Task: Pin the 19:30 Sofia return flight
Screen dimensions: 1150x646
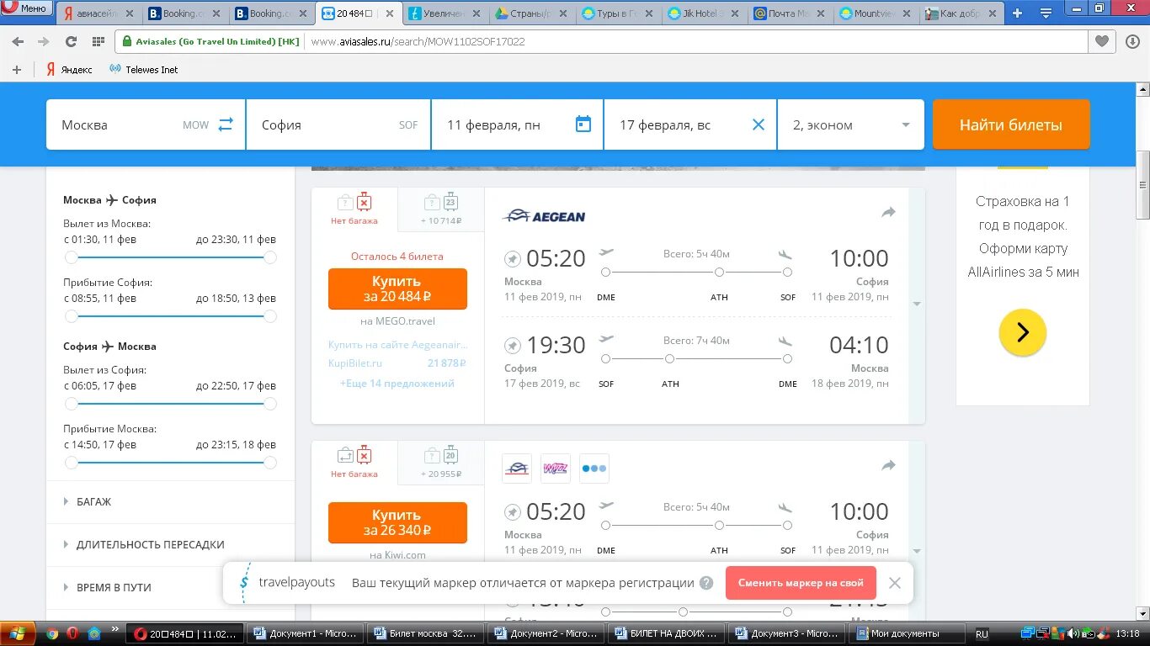Action: click(513, 346)
